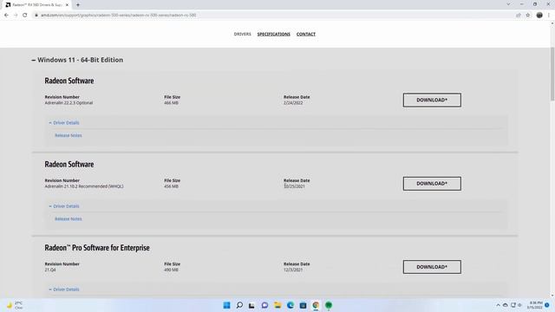Close the Radeon RX 500 Drivers tab
555x312 pixels.
[67, 5]
